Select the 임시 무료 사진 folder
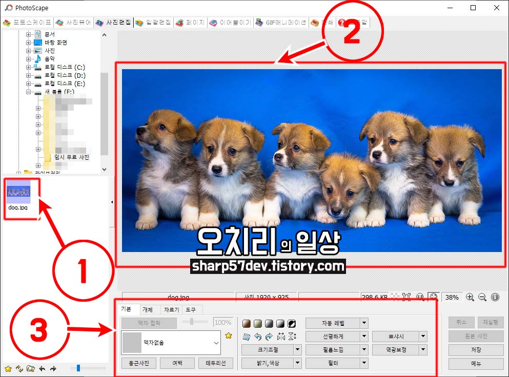This screenshot has width=509, height=377. [x=72, y=157]
